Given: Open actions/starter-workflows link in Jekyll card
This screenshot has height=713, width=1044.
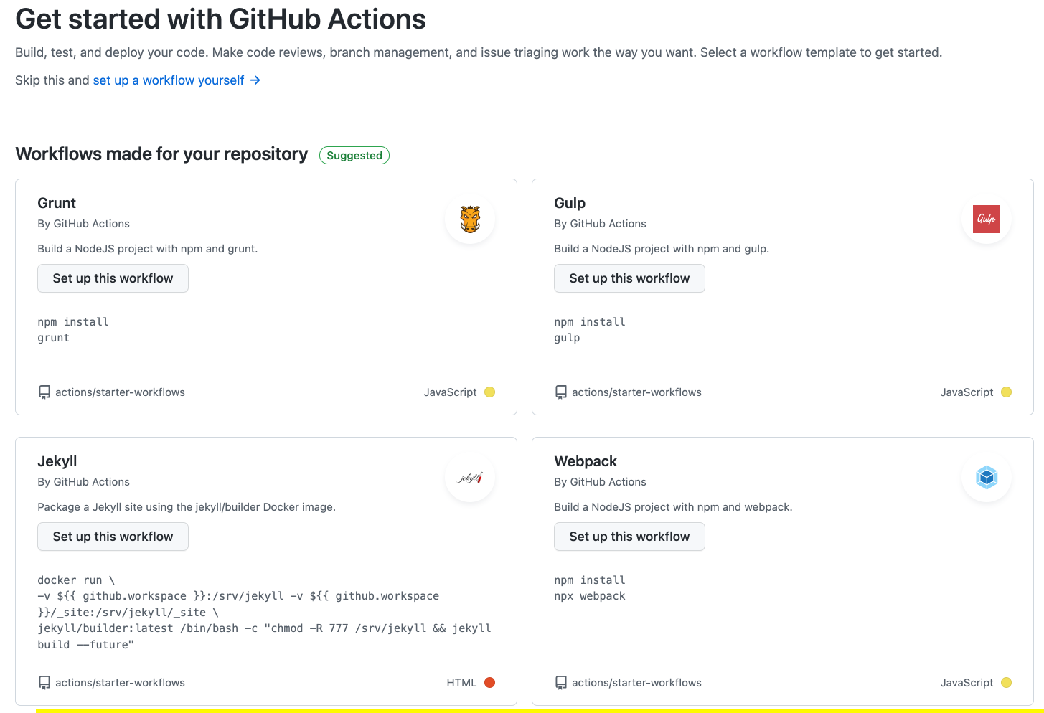Looking at the screenshot, I should coord(120,683).
